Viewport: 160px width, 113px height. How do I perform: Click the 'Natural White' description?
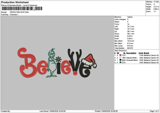(x=131, y=58)
